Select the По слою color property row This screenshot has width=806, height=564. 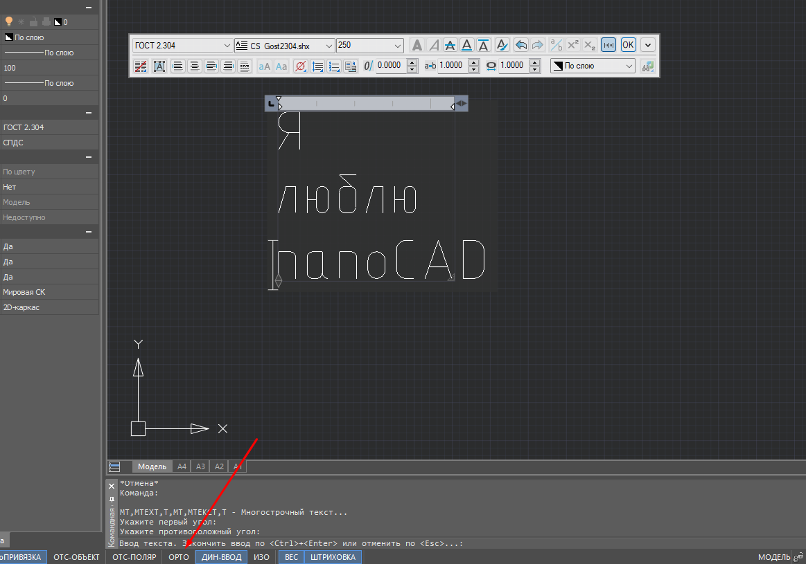49,37
